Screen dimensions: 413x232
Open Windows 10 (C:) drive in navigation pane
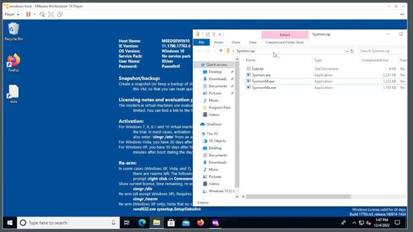[x=221, y=191]
